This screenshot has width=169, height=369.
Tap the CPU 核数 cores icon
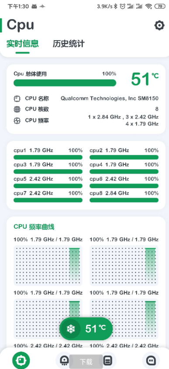point(17,109)
